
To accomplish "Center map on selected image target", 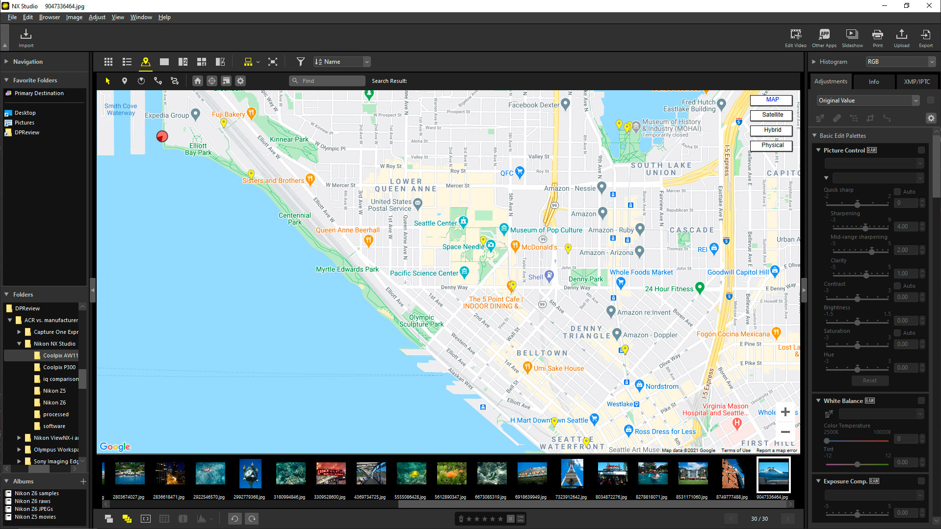I will click(211, 81).
